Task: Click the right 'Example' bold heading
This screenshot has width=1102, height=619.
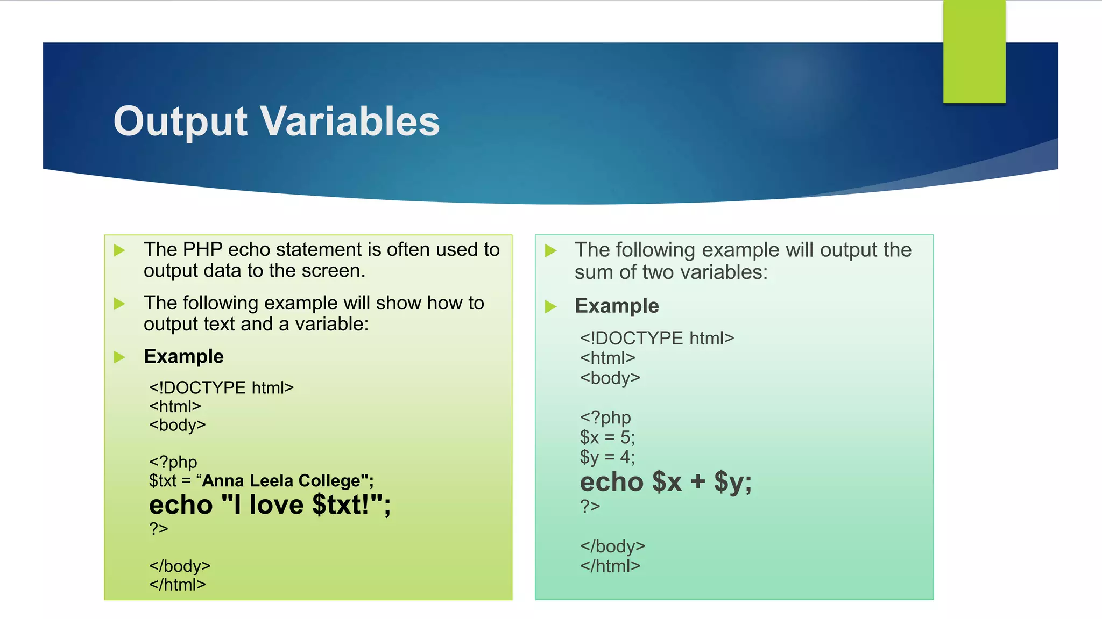Action: (617, 306)
